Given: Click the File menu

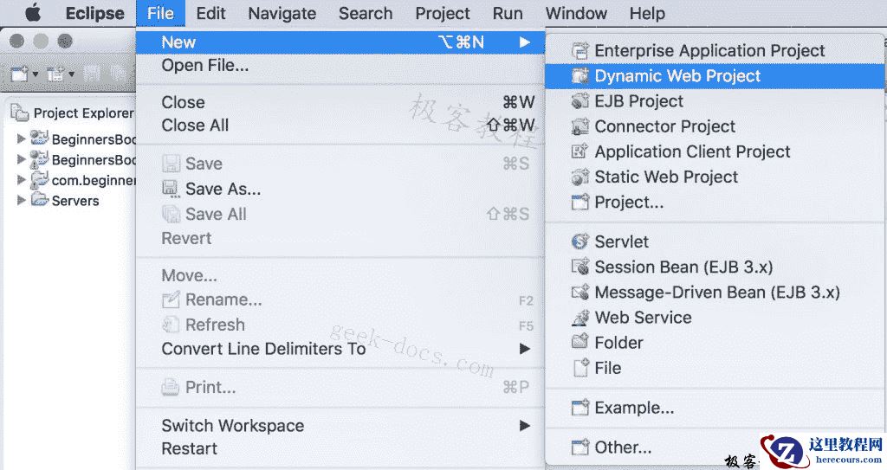Looking at the screenshot, I should click(x=160, y=13).
